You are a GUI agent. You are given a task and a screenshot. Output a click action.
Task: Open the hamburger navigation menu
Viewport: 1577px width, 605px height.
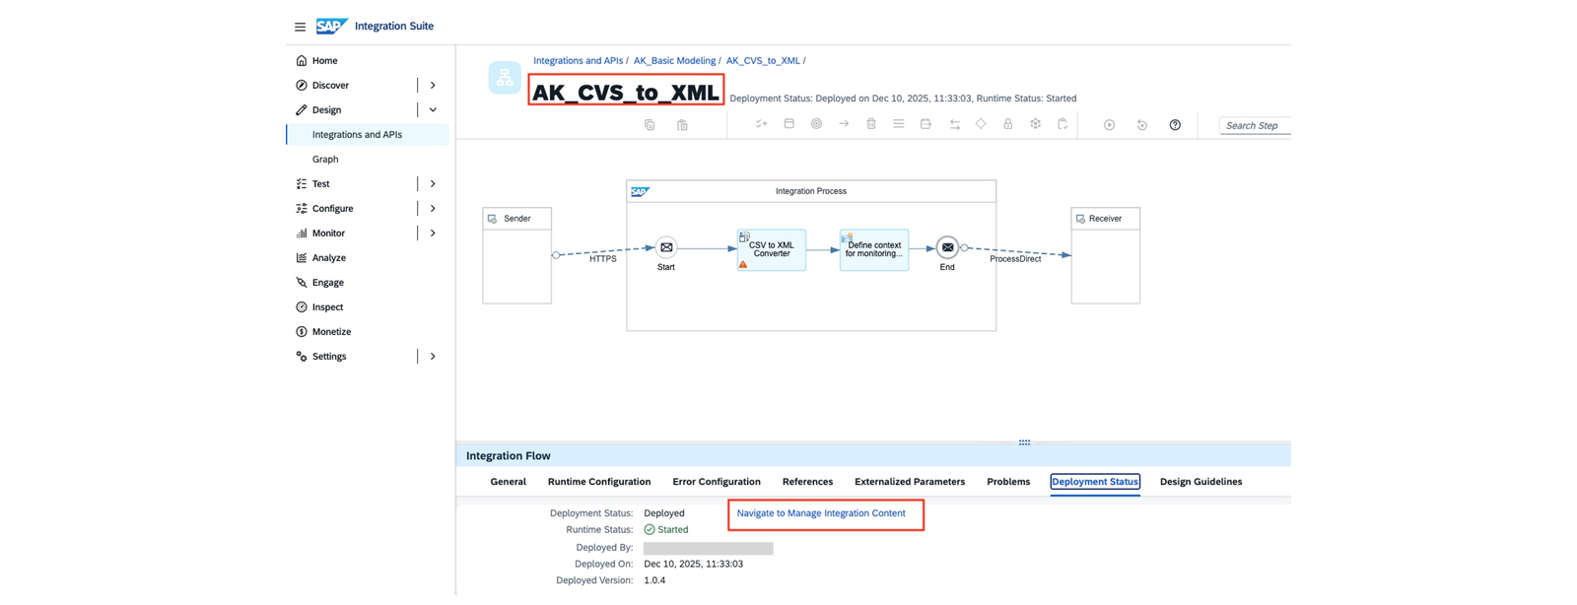click(300, 27)
